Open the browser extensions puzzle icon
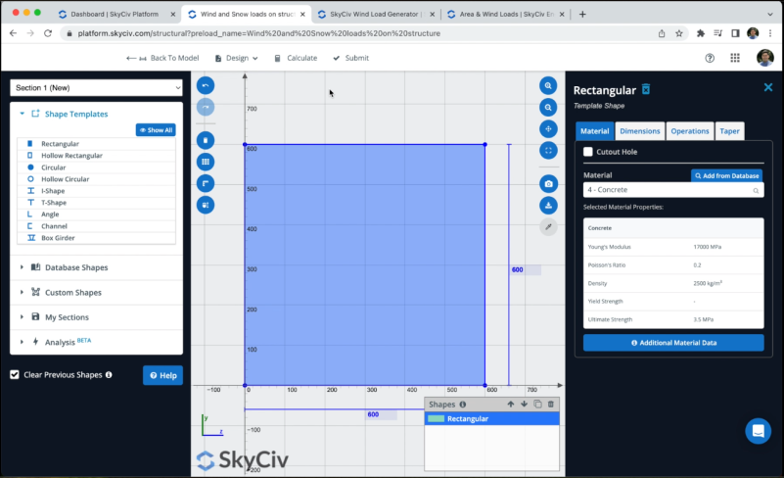 tap(701, 33)
